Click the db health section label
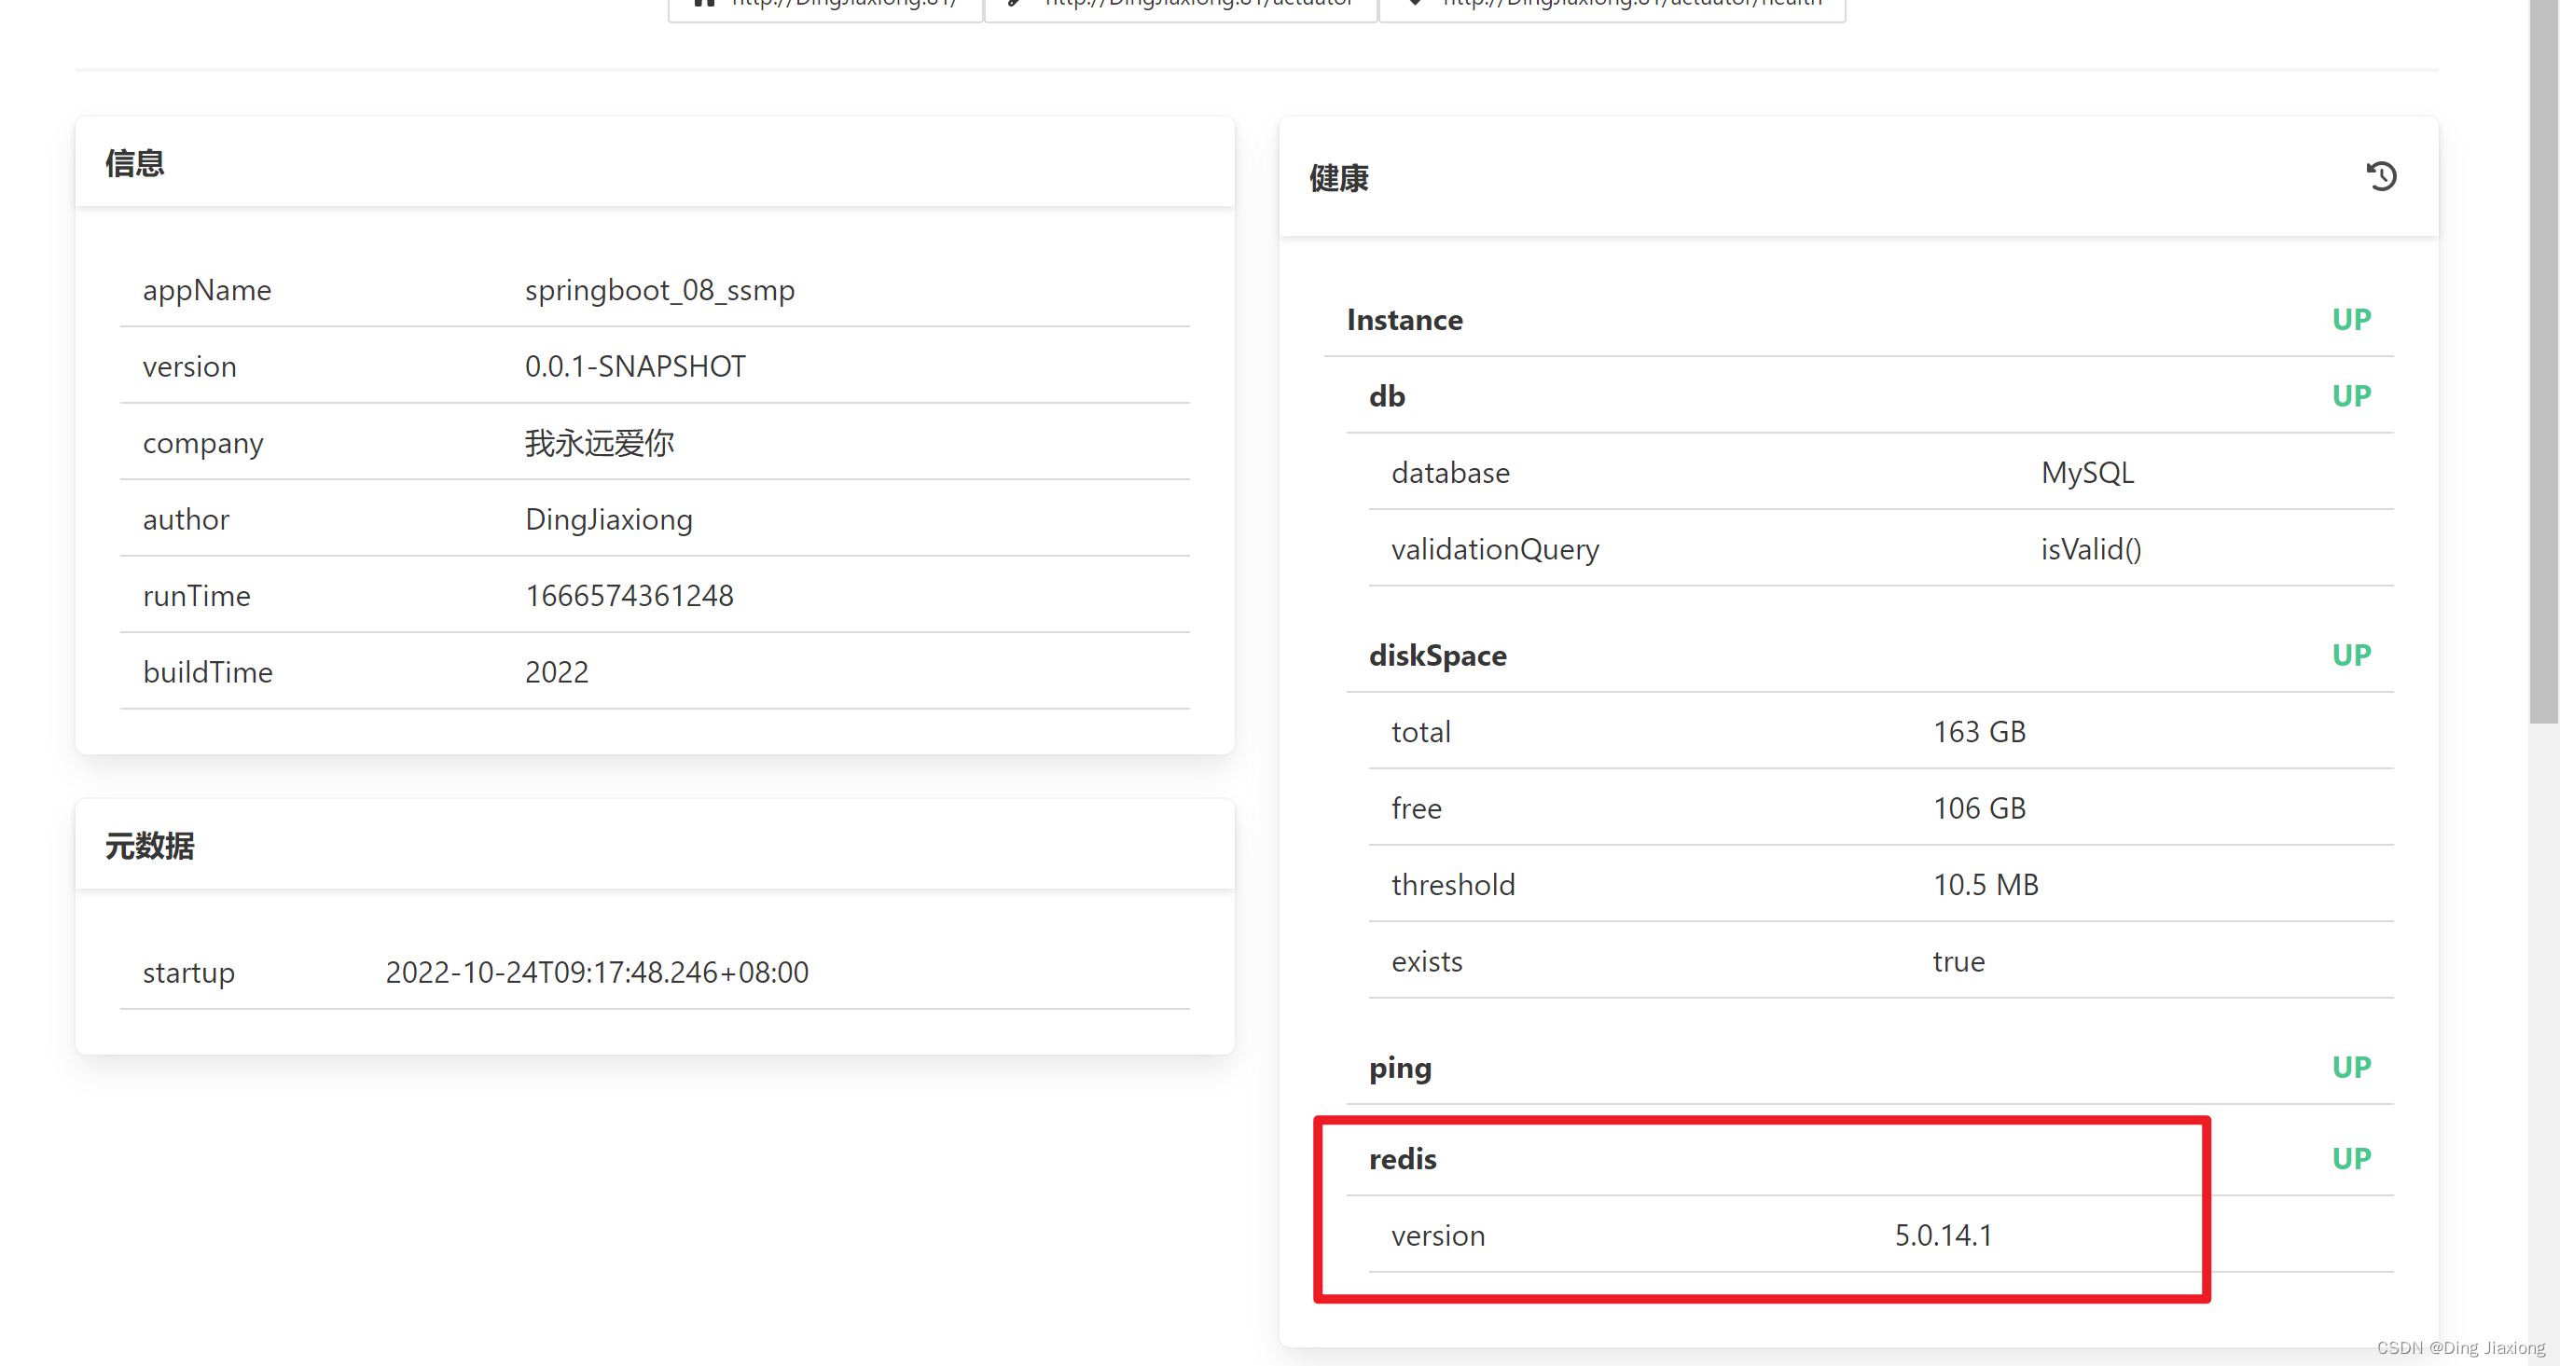The width and height of the screenshot is (2560, 1366). tap(1387, 396)
